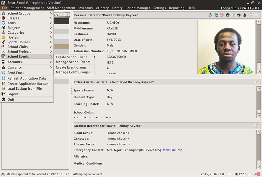Viewport: 262px width, 177px height.
Task: Open the student report chart icon
Action: (x=233, y=15)
